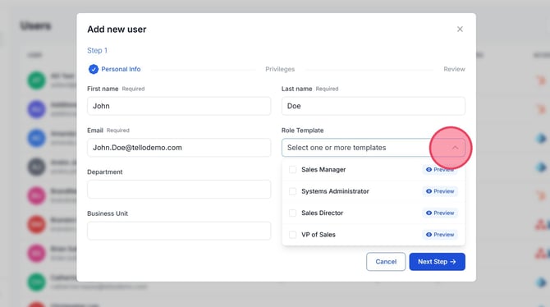The height and width of the screenshot is (307, 550).
Task: Go to the Review step
Action: click(454, 69)
